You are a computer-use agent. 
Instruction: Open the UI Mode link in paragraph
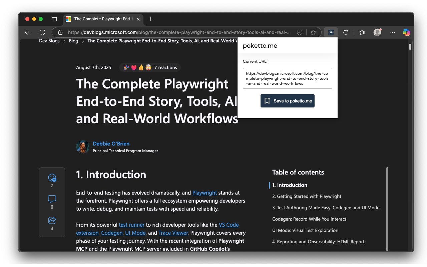135,233
